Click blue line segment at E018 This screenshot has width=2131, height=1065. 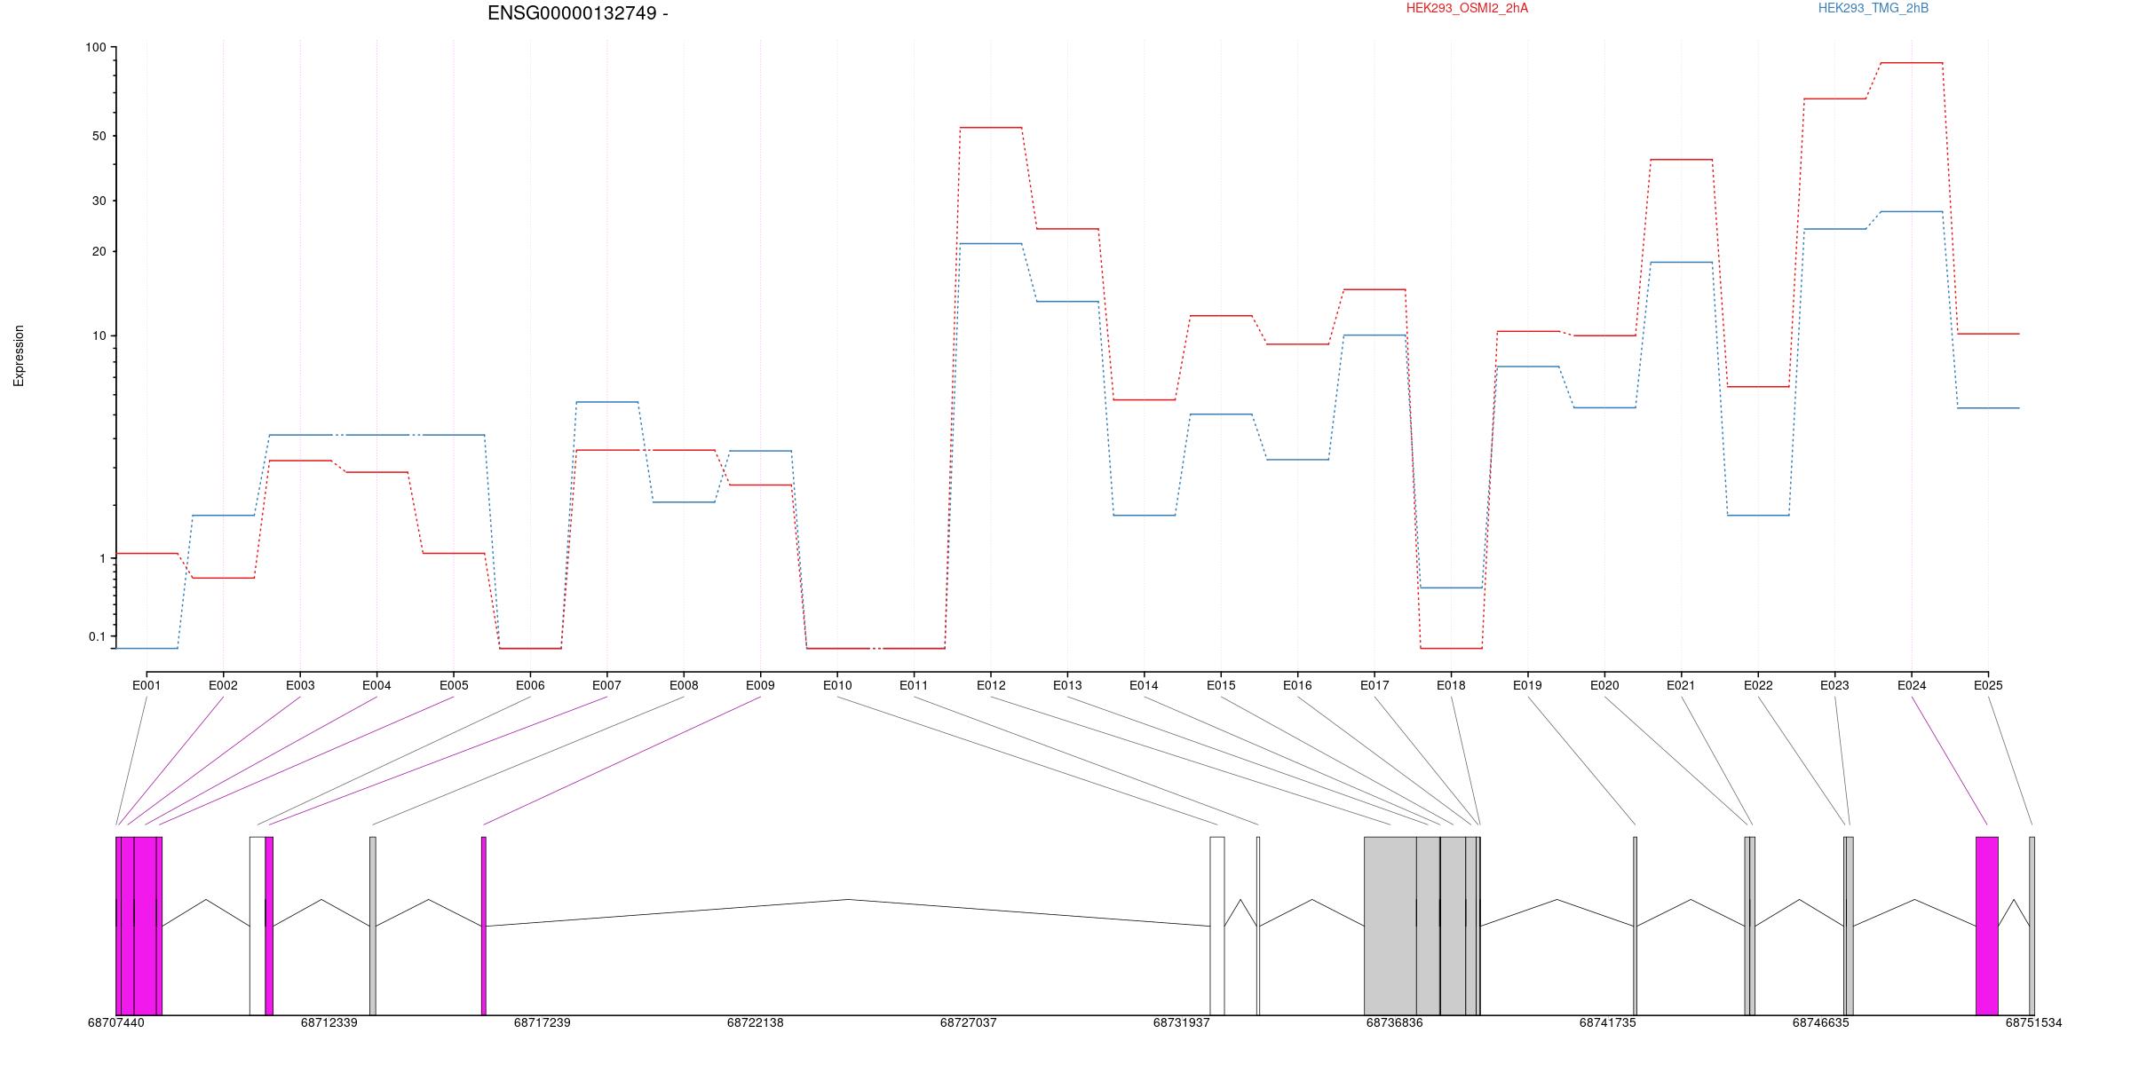point(1451,588)
